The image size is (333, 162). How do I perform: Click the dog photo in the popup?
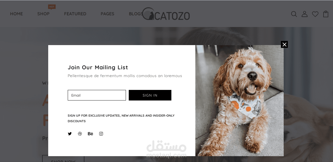(239, 100)
